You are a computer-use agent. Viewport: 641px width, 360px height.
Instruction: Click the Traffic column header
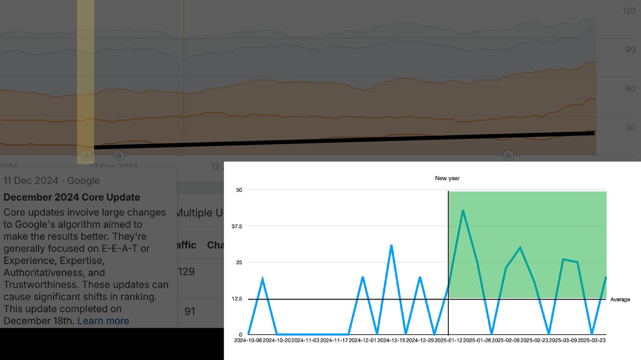coord(186,245)
